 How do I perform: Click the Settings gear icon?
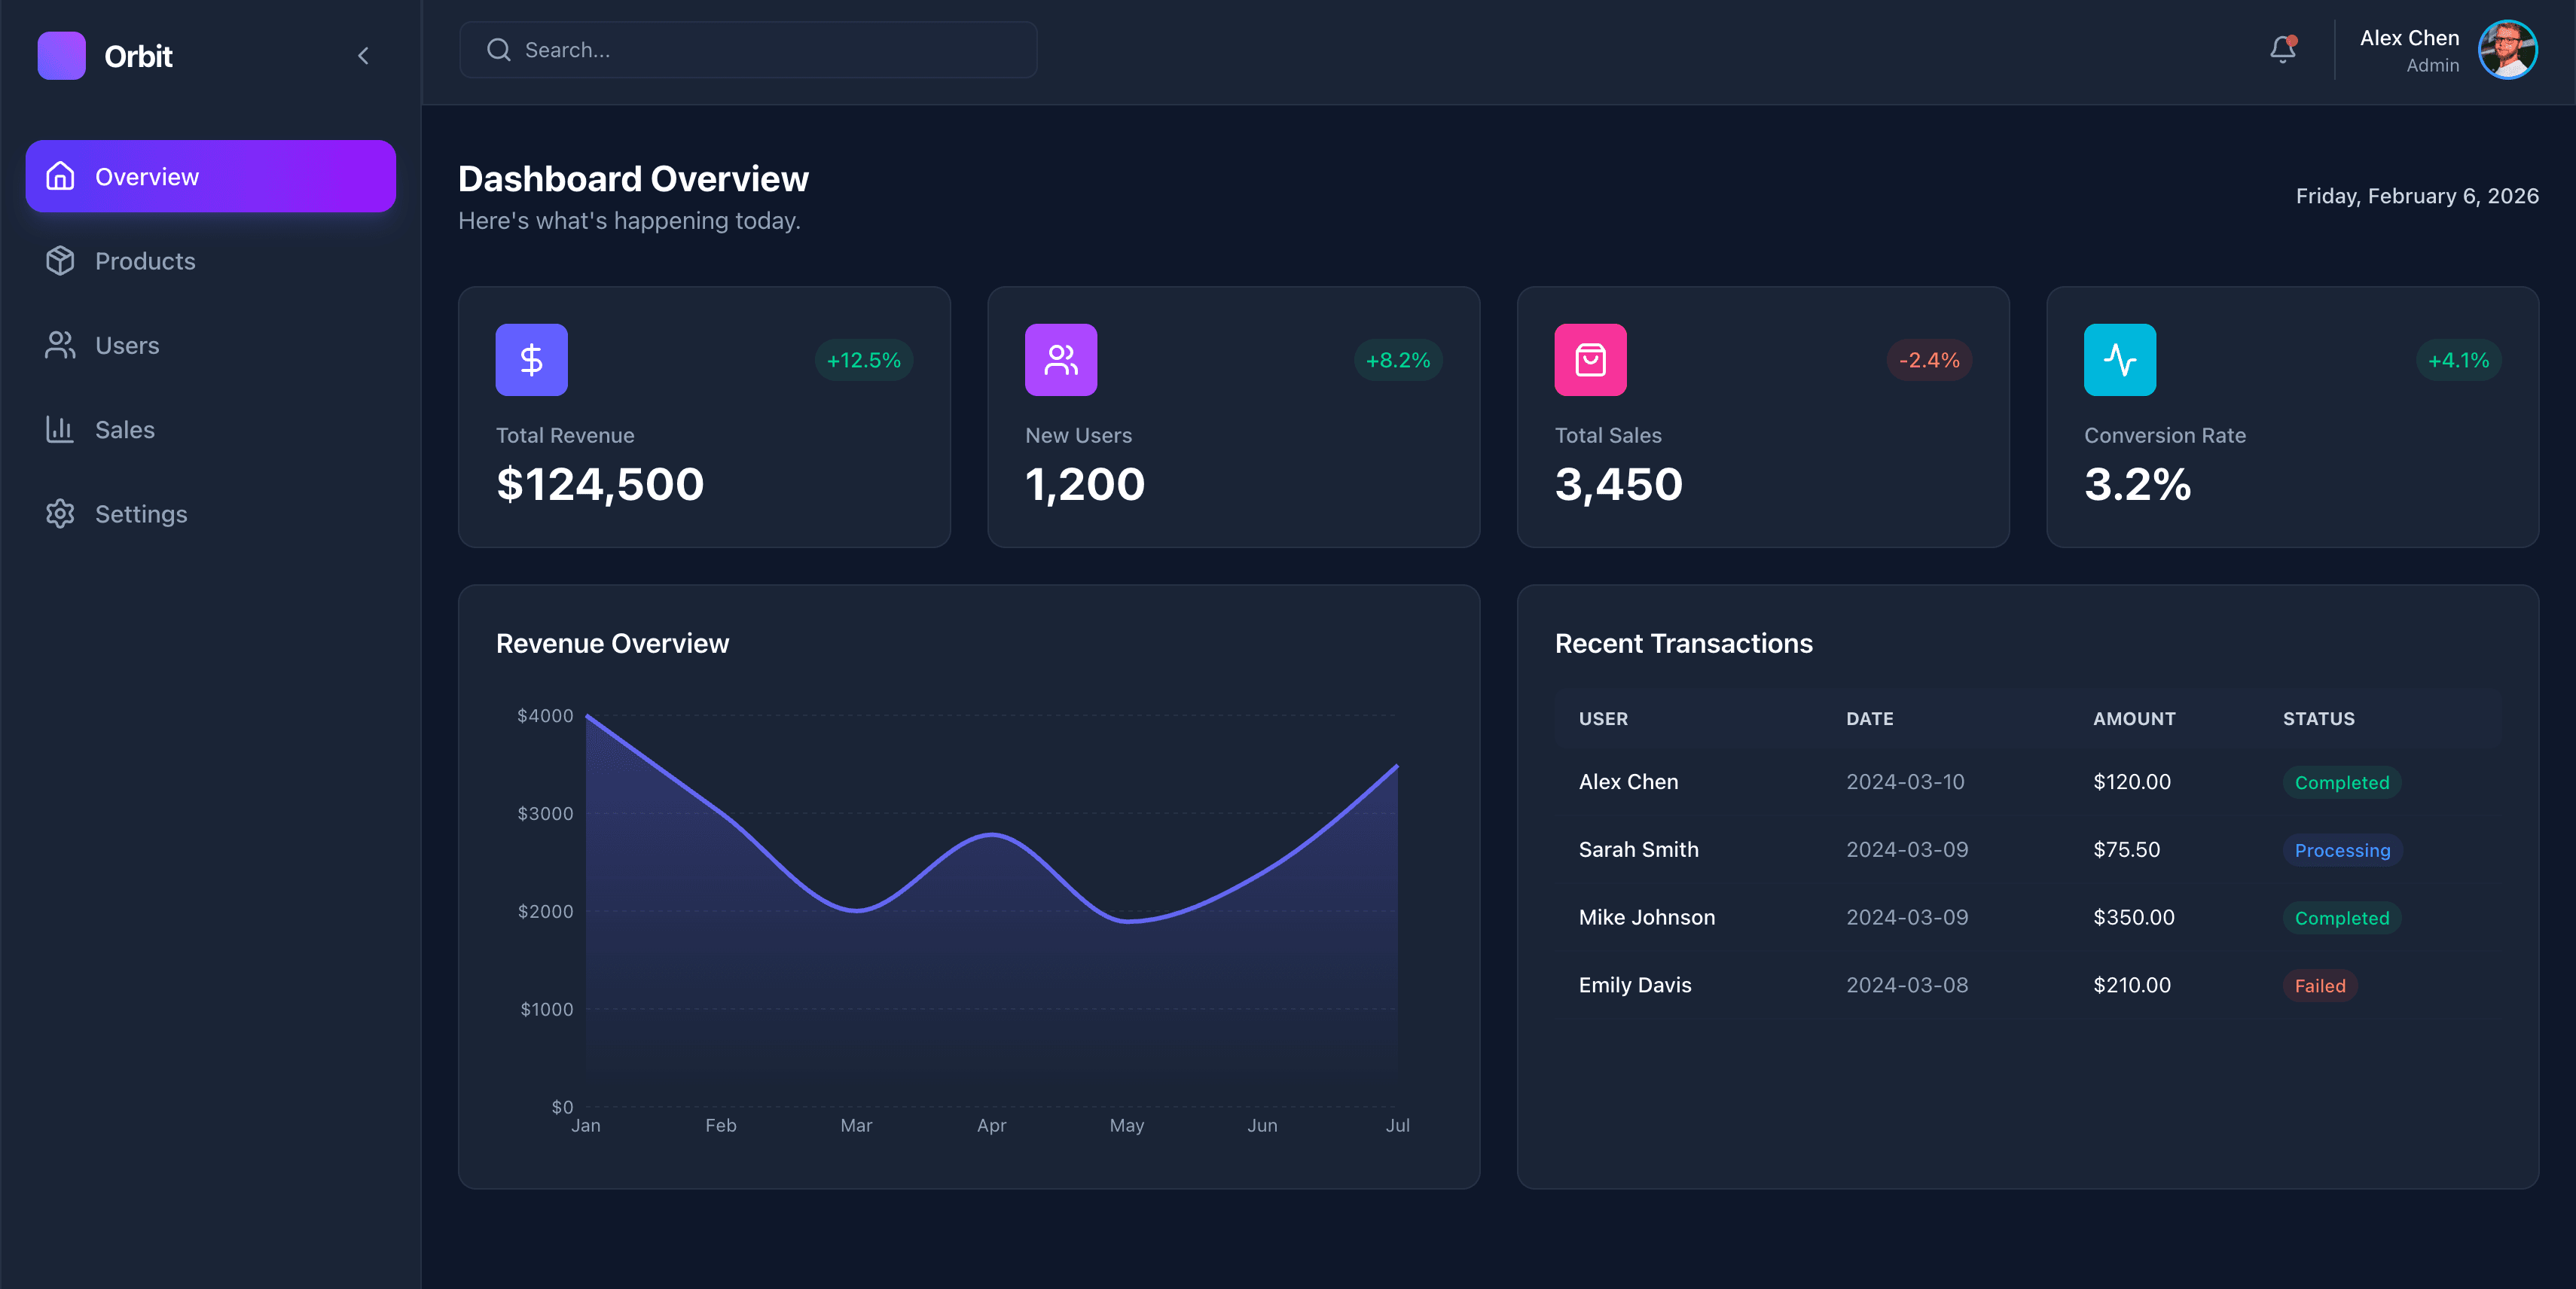[x=60, y=513]
